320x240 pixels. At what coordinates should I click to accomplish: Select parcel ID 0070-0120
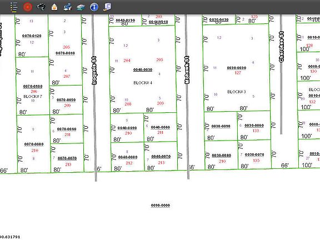(32, 36)
